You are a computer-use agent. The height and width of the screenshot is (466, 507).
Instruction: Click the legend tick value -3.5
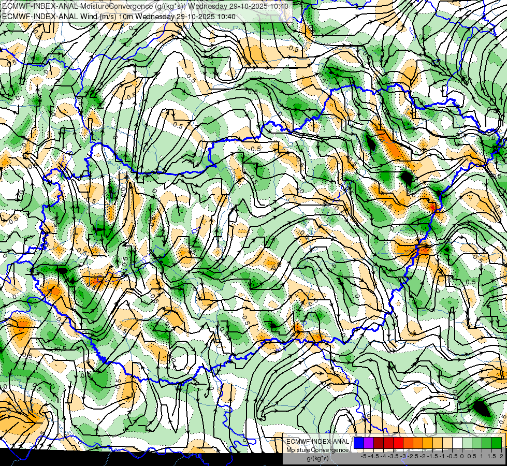(393, 456)
